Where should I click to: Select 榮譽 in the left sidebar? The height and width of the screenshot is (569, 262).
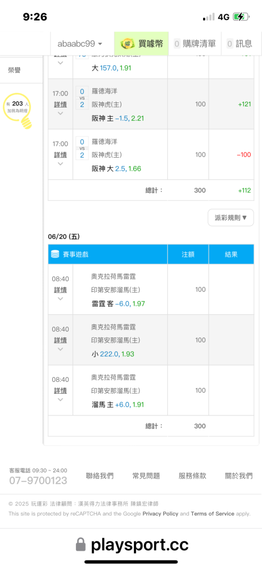tap(15, 71)
